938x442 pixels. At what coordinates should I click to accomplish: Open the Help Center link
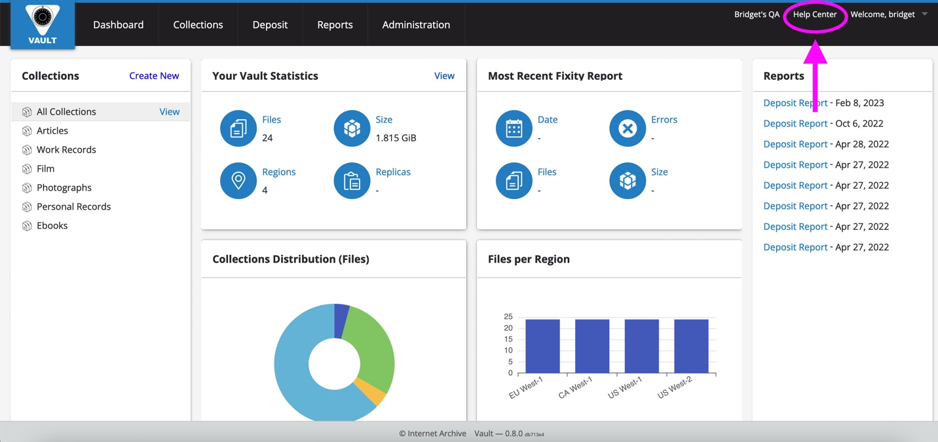tap(815, 14)
